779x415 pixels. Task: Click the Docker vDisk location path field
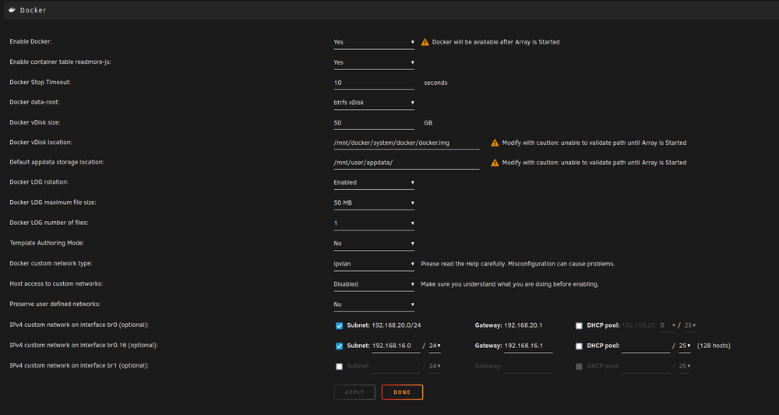pyautogui.click(x=407, y=143)
